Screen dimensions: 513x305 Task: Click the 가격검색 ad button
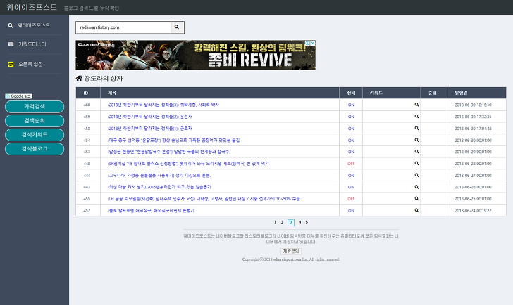(35, 107)
